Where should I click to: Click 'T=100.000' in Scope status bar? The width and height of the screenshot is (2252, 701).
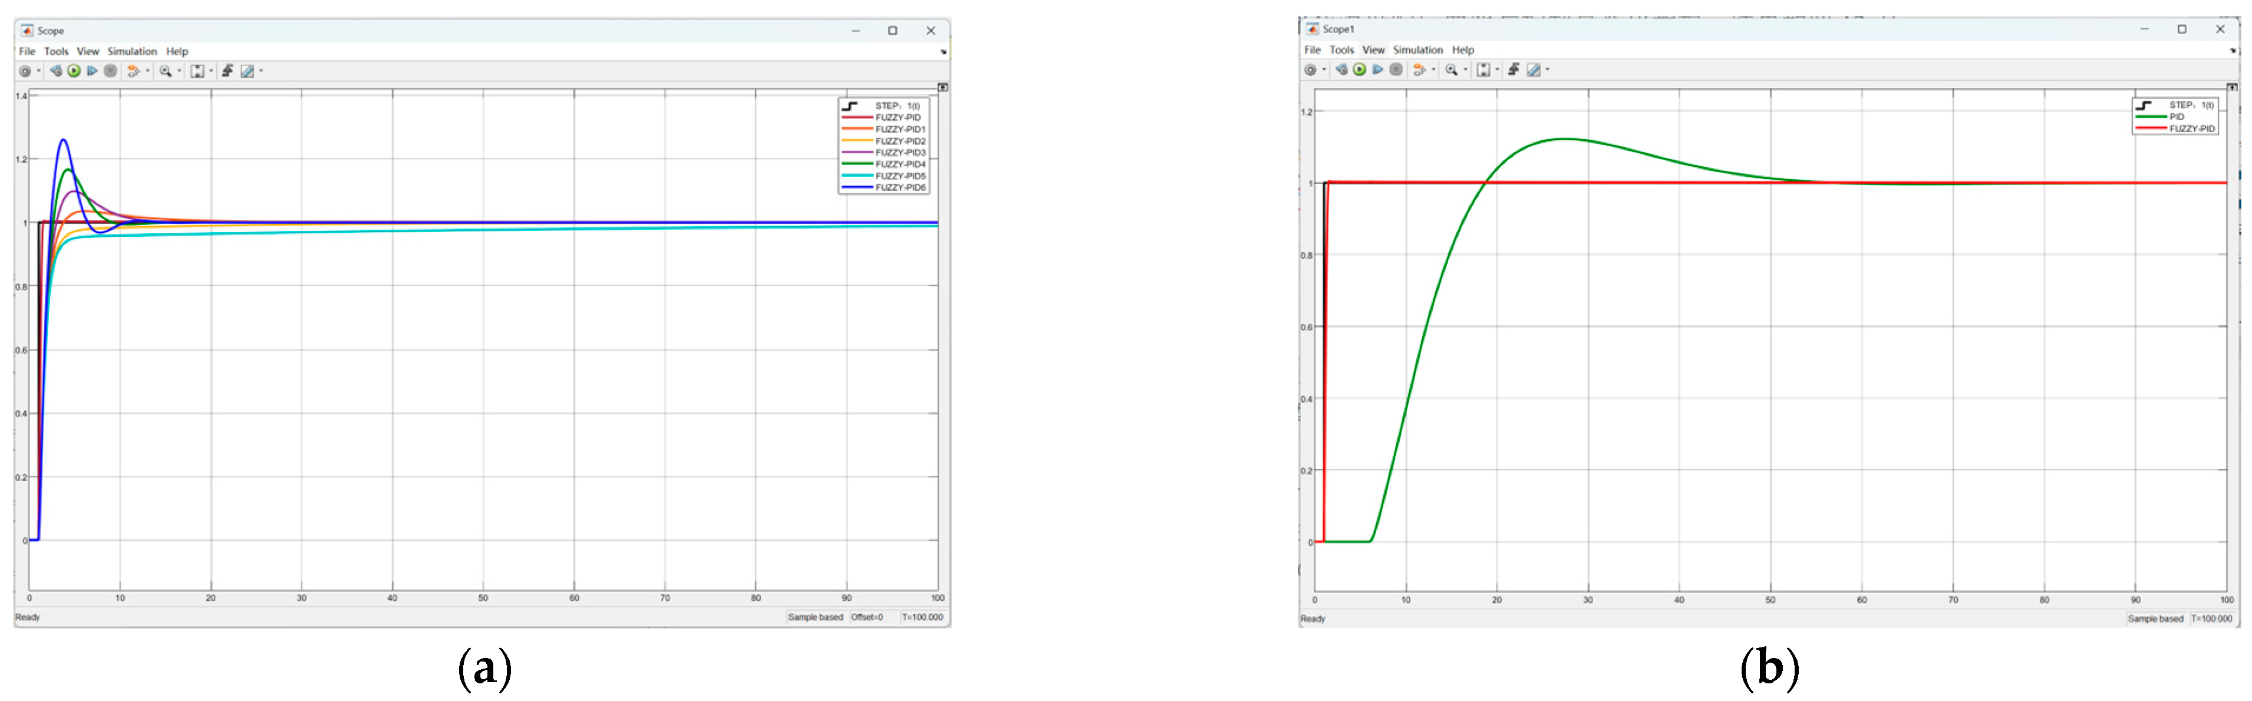click(x=922, y=617)
